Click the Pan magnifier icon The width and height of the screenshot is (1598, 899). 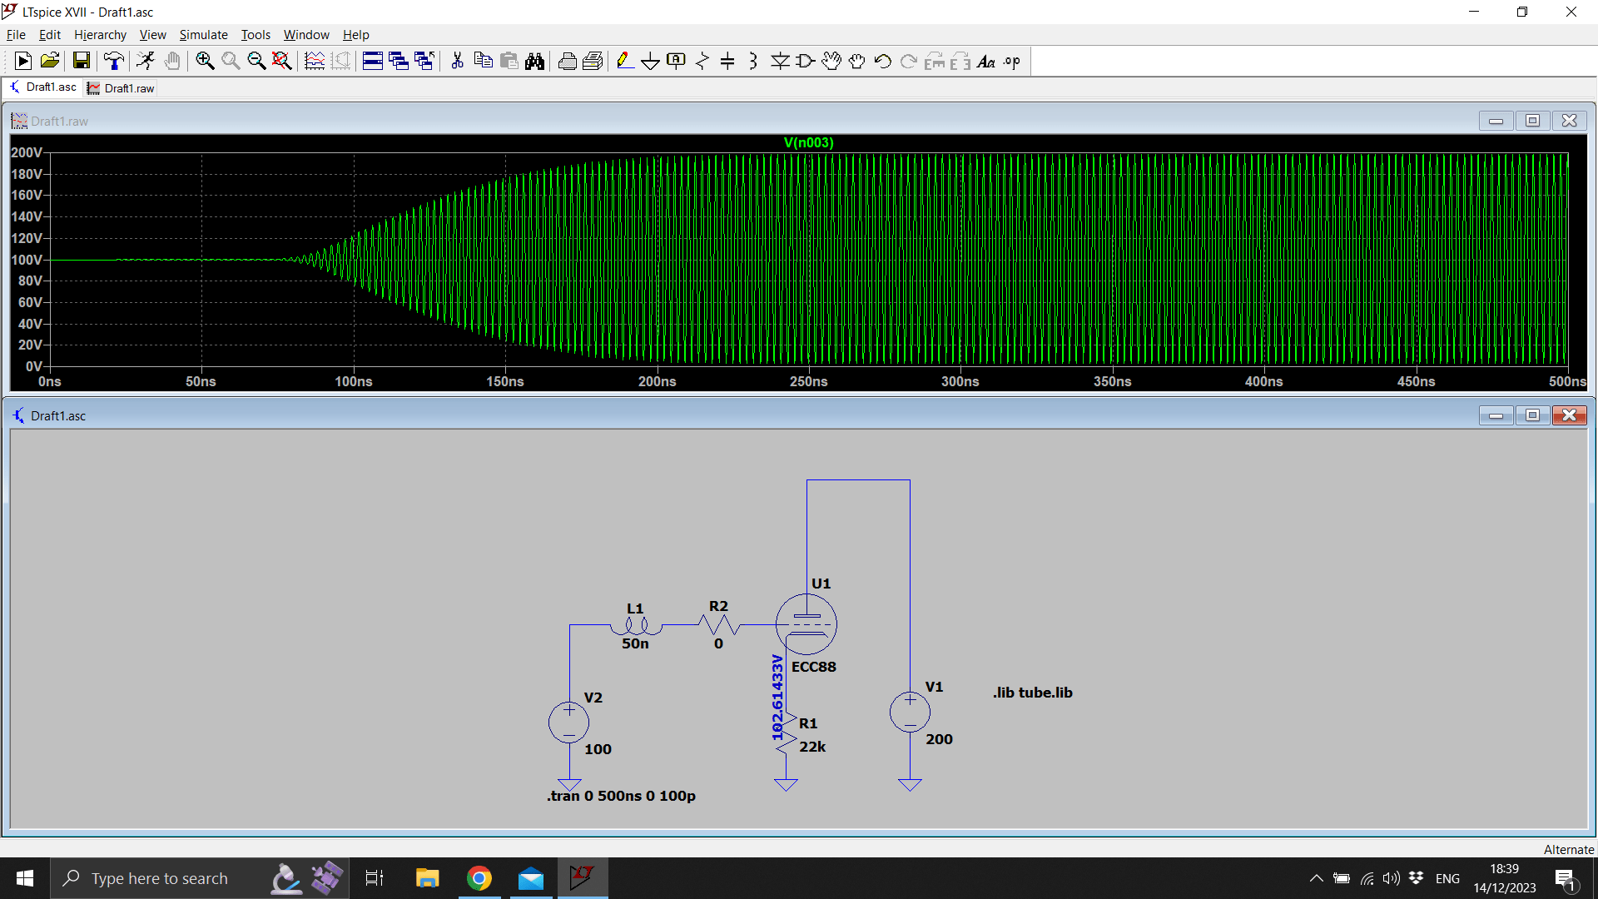(231, 61)
